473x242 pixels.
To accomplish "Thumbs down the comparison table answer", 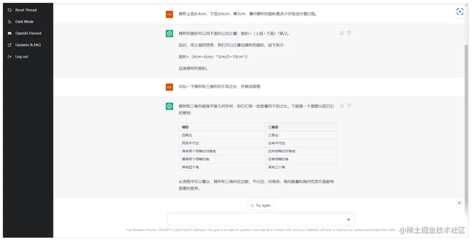I will pos(349,106).
